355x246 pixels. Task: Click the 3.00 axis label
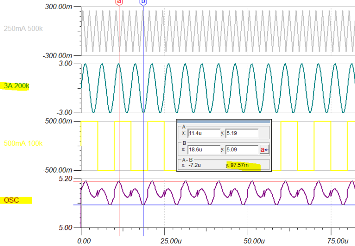coord(66,64)
